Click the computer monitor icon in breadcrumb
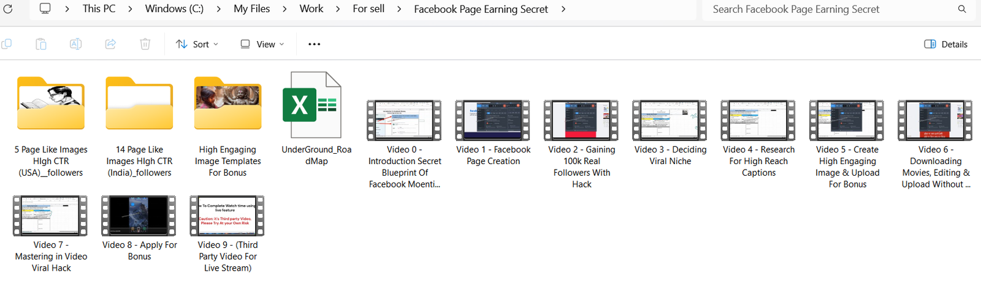This screenshot has width=981, height=297. (45, 9)
